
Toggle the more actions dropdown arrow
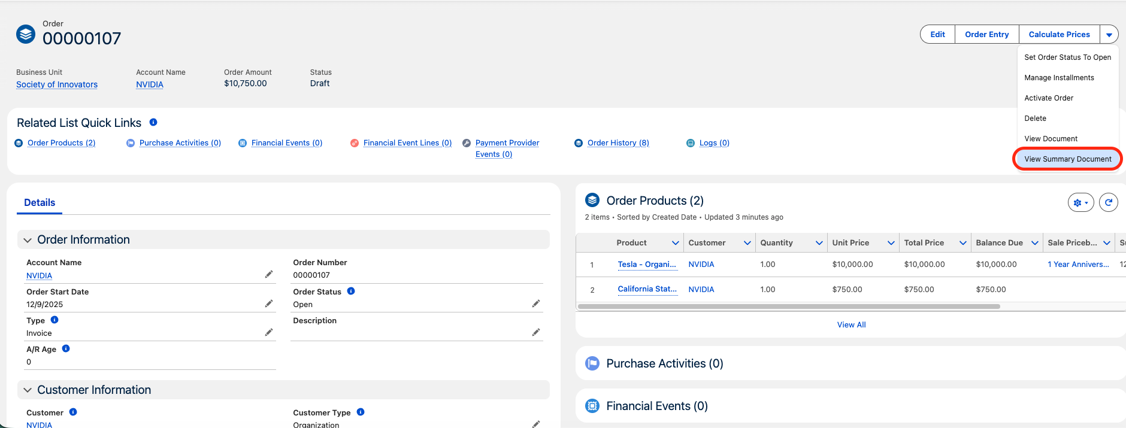(1109, 35)
